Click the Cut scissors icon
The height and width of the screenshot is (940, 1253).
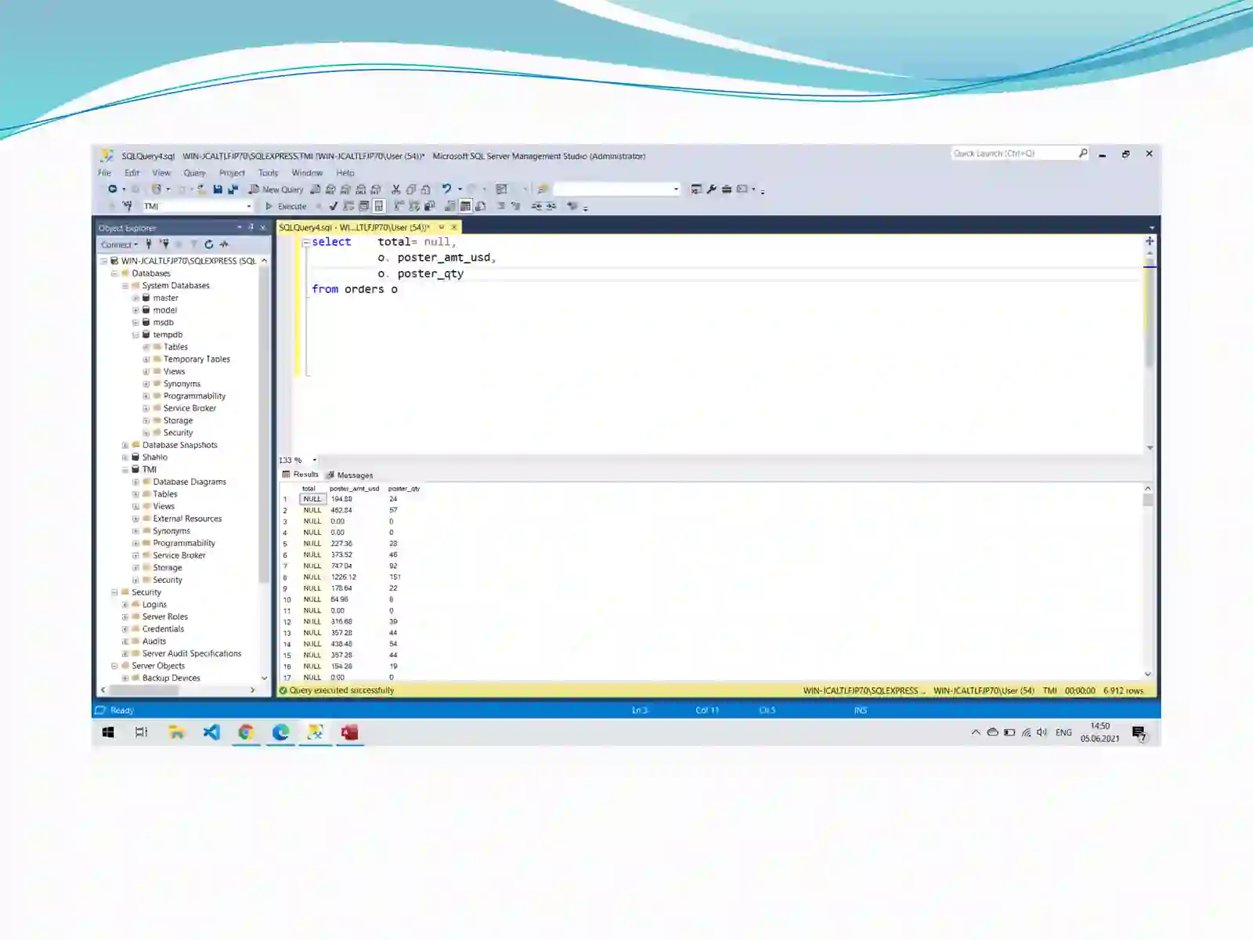point(395,189)
